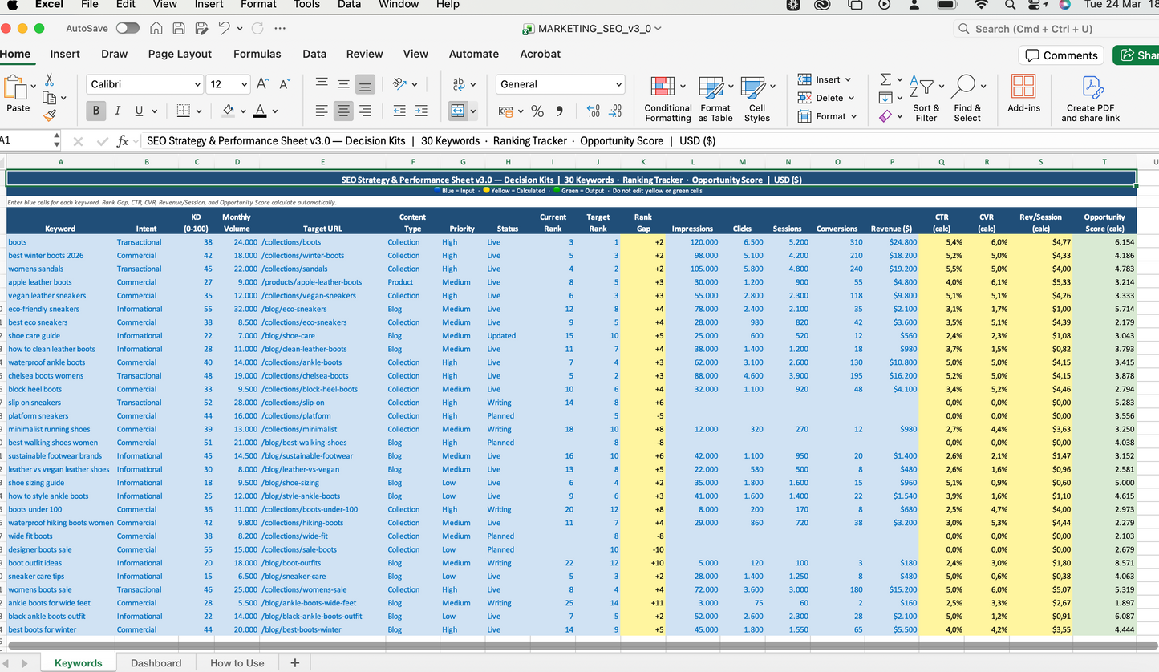Click Create PDF and share link
The width and height of the screenshot is (1159, 672).
1091,99
